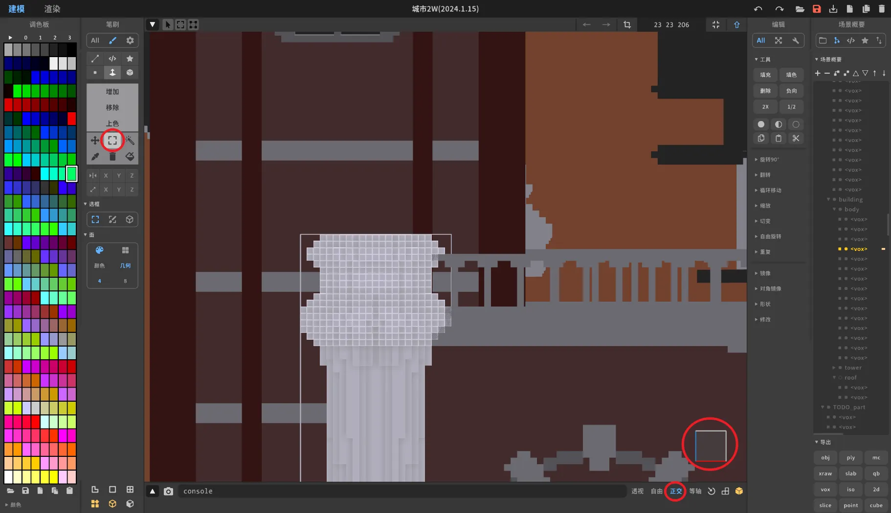Click the crop icon above viewport
The image size is (891, 513).
tap(627, 24)
